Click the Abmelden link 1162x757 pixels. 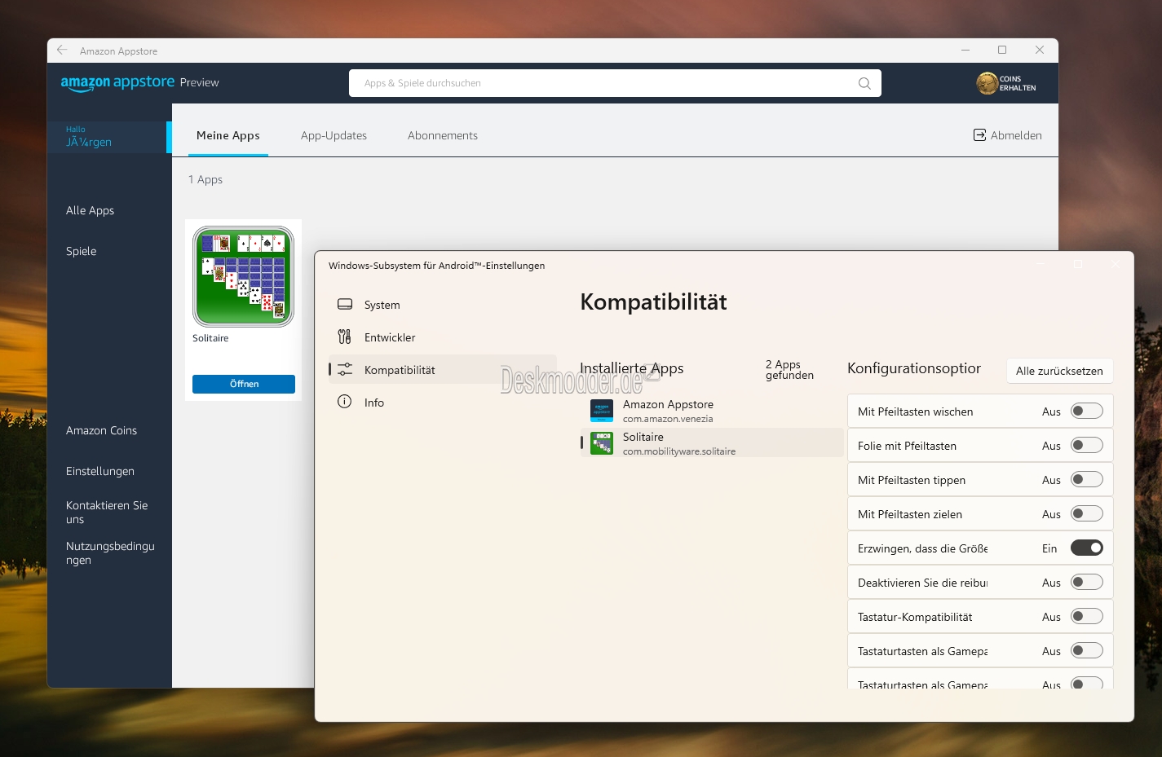[x=1016, y=135]
